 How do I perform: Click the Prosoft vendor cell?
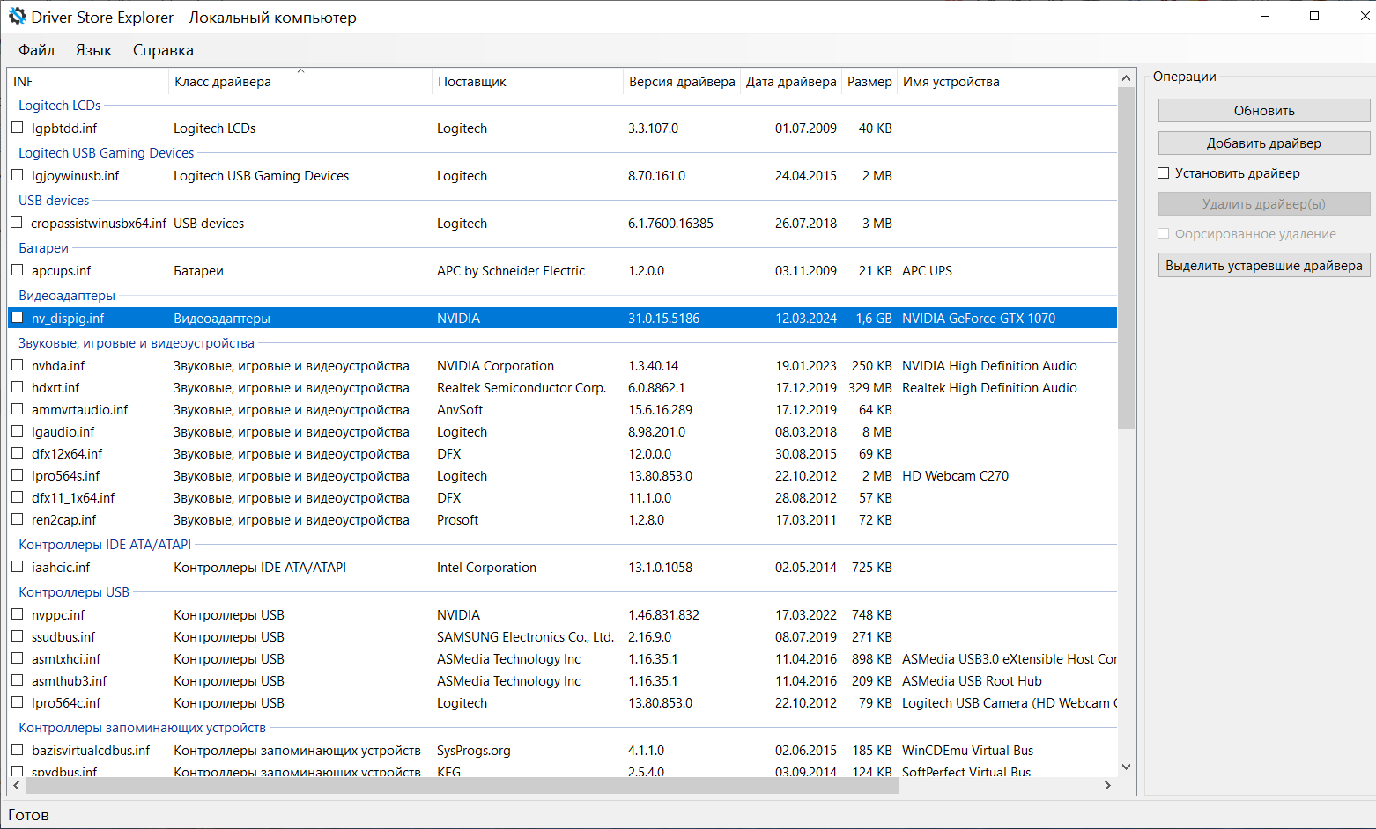[458, 520]
